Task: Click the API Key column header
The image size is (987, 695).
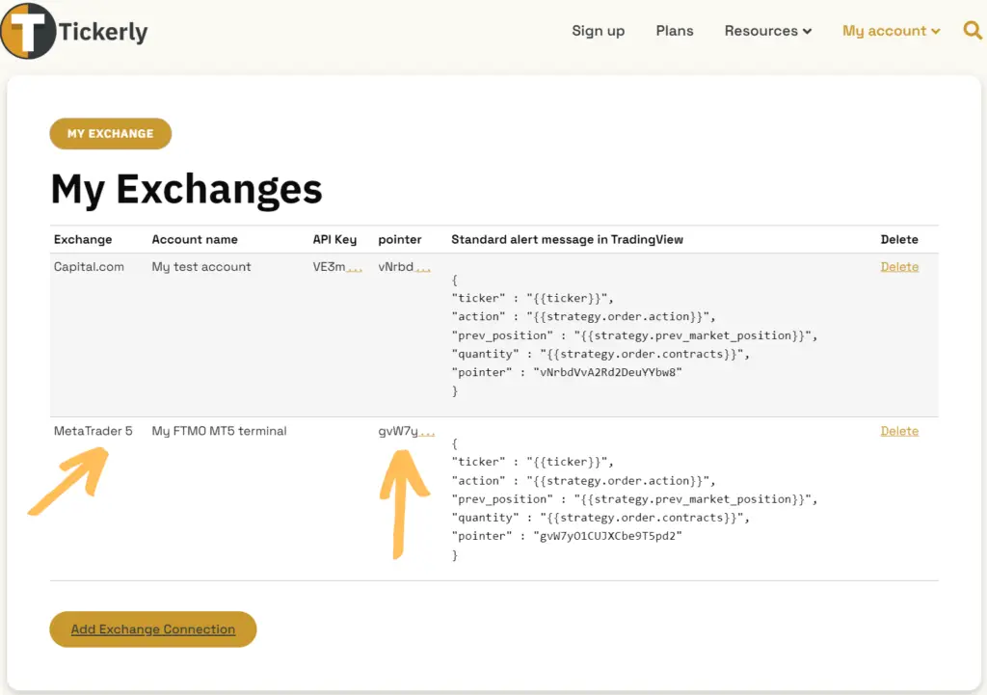Action: coord(334,239)
